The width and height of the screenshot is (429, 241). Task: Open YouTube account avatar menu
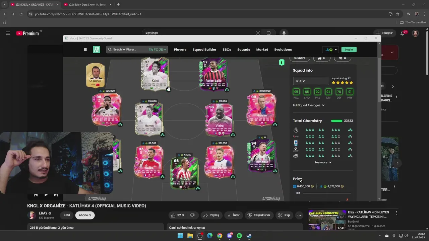[415, 33]
